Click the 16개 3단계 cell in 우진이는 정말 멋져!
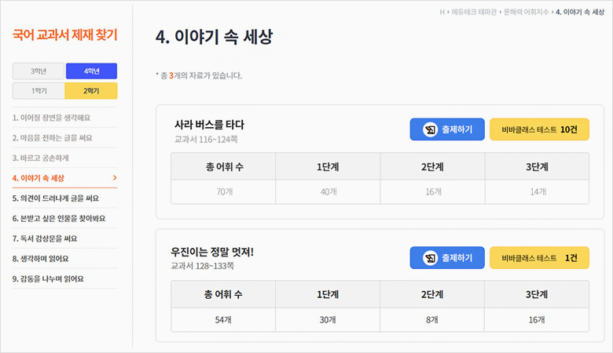 point(537,320)
